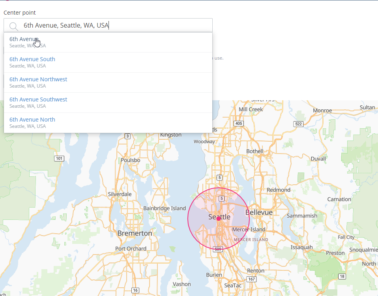The image size is (378, 296).
Task: Click the Duvall label on map
Action: coord(318,159)
